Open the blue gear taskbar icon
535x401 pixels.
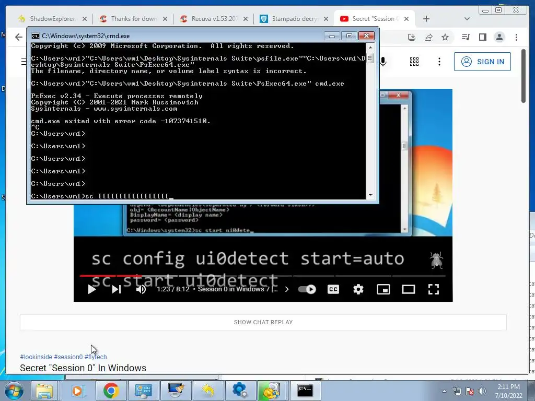[x=240, y=391]
